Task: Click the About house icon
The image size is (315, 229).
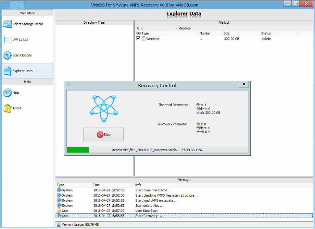Action: 7,108
